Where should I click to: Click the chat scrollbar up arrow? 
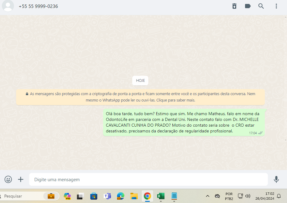285,17
